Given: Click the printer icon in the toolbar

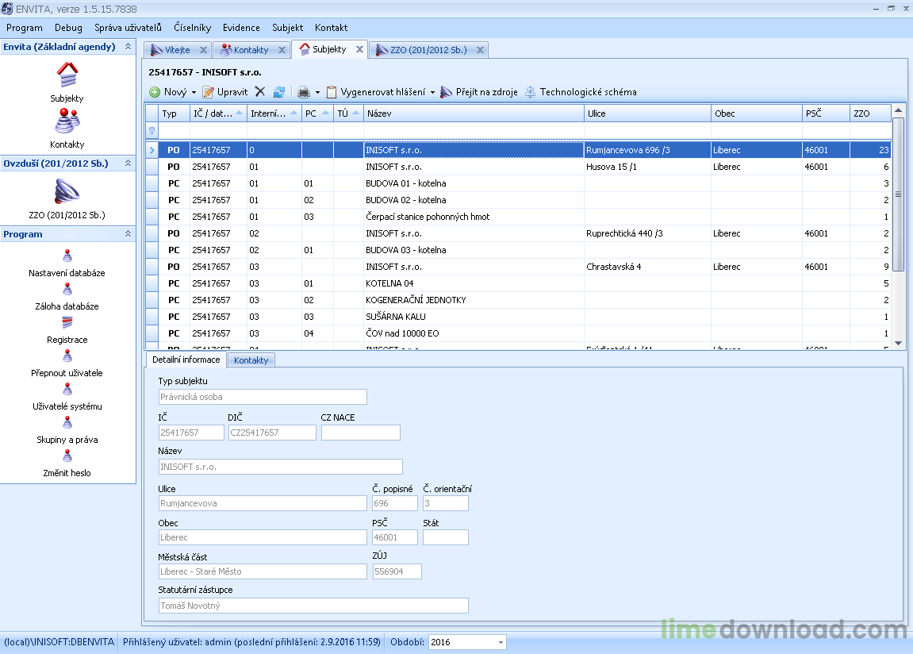Looking at the screenshot, I should click(x=303, y=92).
